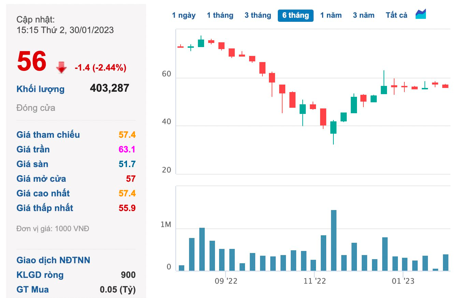Click the 01 '23 date axis marker

(x=403, y=281)
